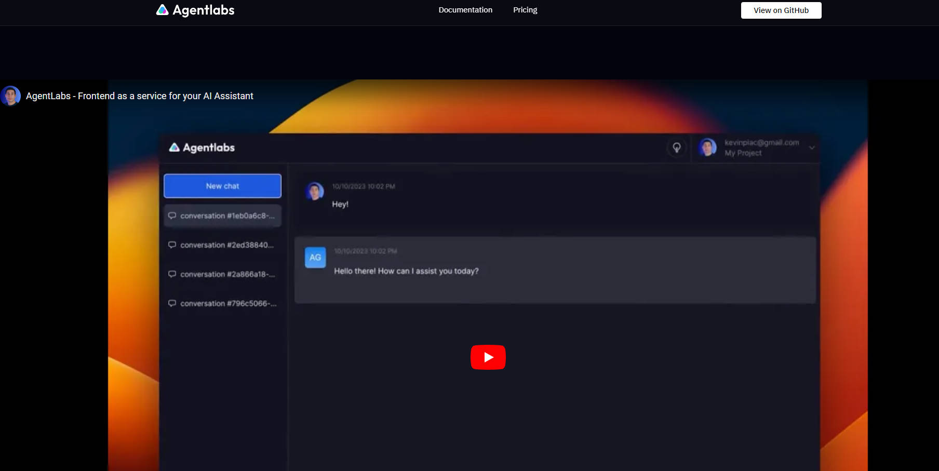
Task: Click the user avatar next to the Hey! message
Action: [x=314, y=191]
